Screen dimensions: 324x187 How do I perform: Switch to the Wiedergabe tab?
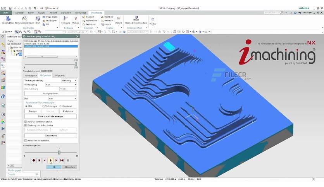pyautogui.click(x=31, y=76)
